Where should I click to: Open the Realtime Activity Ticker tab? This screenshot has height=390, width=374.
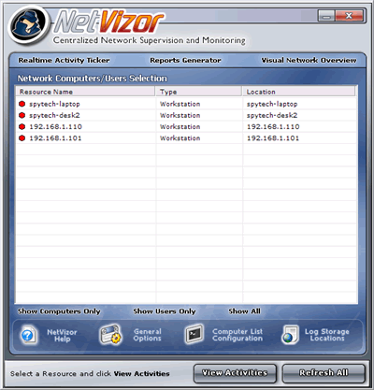click(x=64, y=60)
